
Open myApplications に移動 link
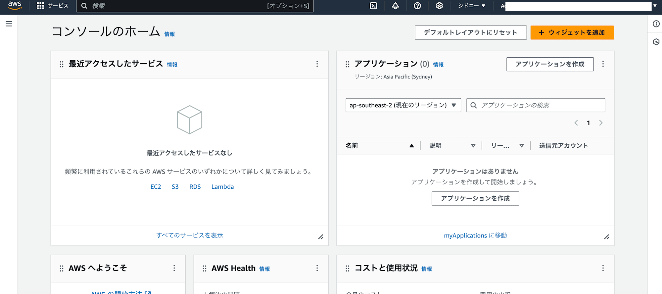click(475, 235)
